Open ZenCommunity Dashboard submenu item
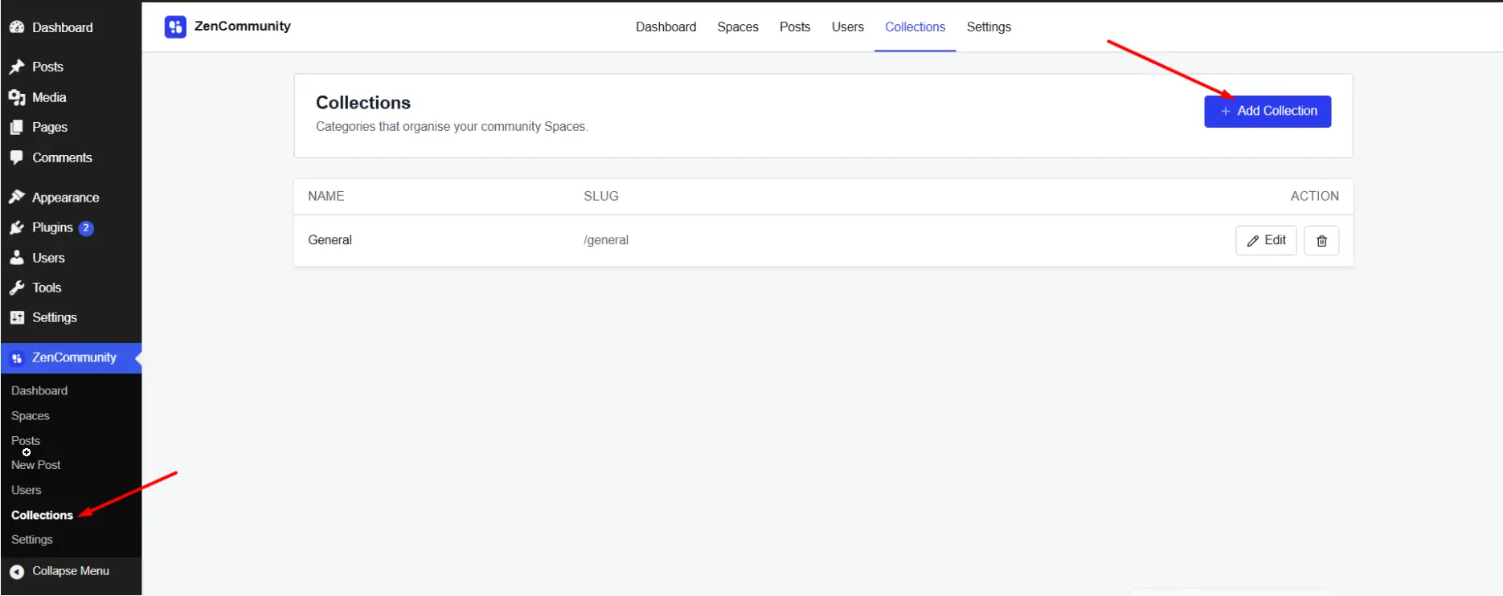 click(39, 391)
